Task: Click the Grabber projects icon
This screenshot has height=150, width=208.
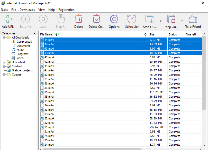Action: pos(9,70)
